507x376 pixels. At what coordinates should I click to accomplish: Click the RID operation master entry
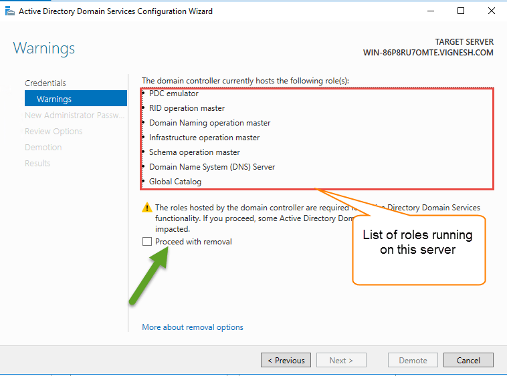pos(187,108)
